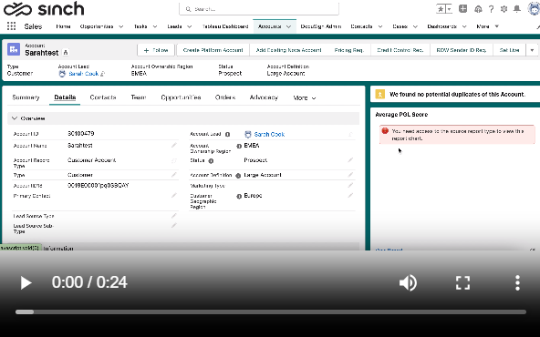
Task: Click the Sinch logo
Action: (44, 9)
